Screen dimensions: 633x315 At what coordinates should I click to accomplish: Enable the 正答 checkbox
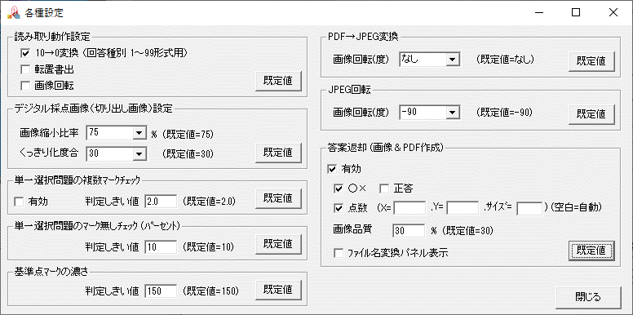click(384, 189)
